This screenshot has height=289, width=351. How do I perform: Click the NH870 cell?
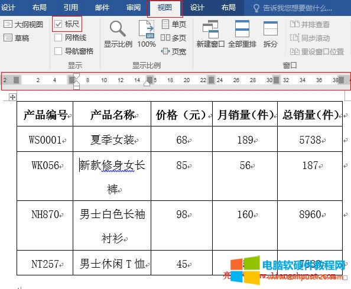point(45,225)
